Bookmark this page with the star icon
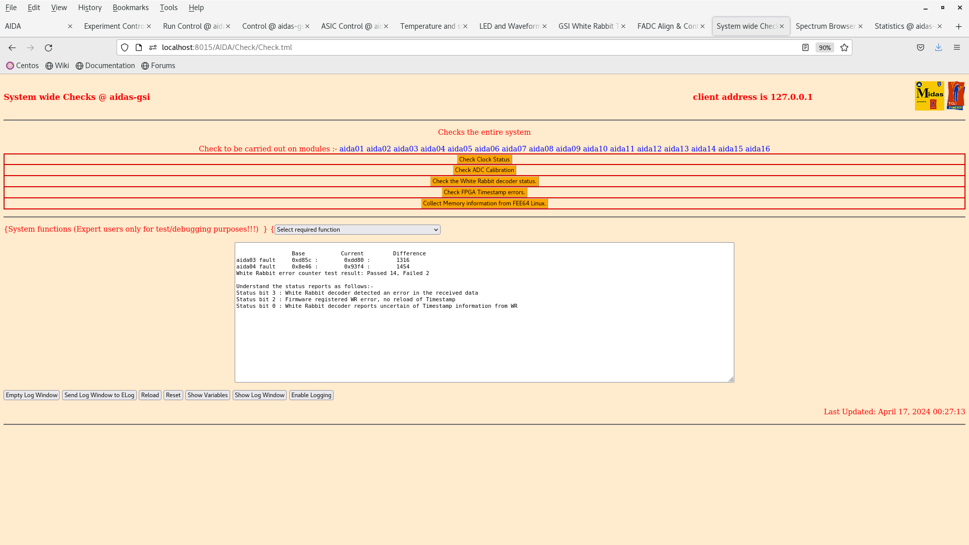The width and height of the screenshot is (969, 545). click(x=844, y=47)
